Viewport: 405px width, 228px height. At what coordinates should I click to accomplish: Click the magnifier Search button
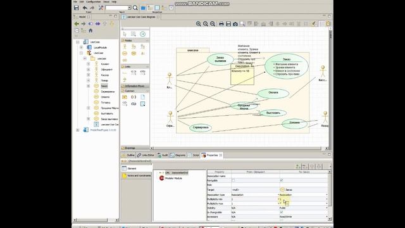135,8
